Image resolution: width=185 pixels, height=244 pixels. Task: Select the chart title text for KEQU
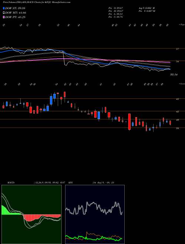pyautogui.click(x=37, y=2)
